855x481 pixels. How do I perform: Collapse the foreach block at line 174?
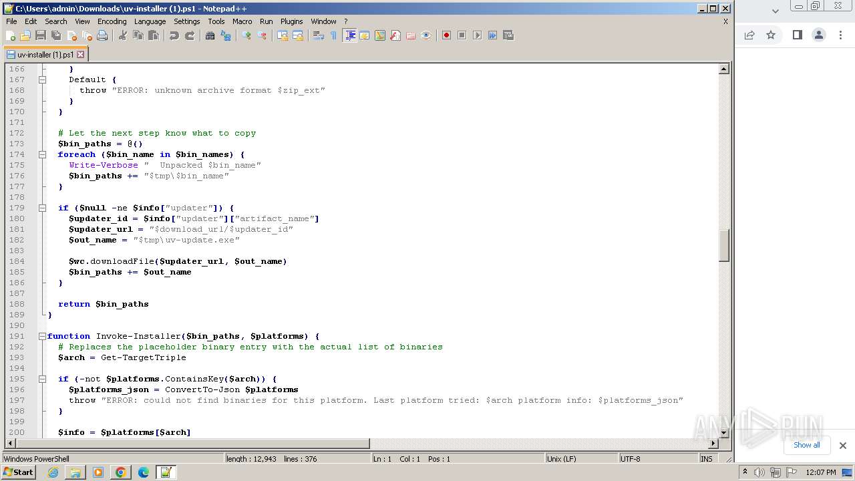click(x=42, y=154)
